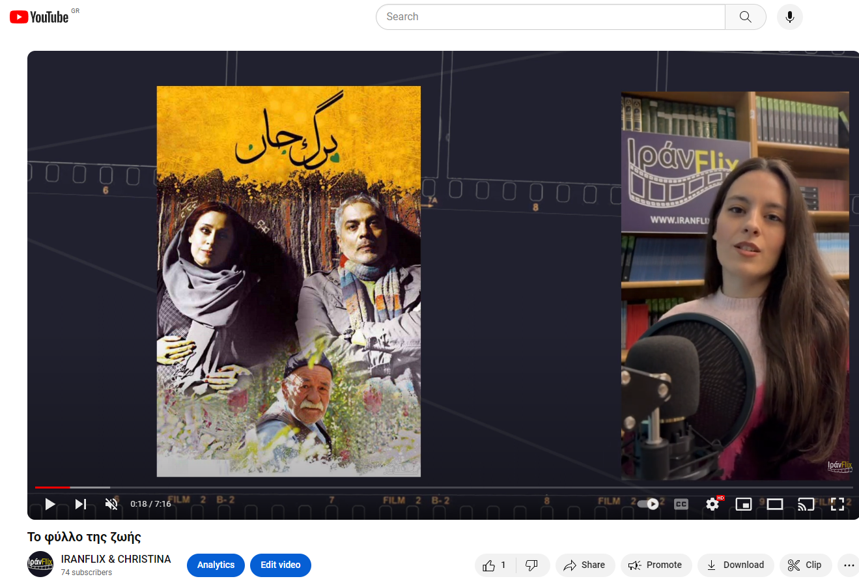This screenshot has height=581, width=859.
Task: Download the video
Action: click(x=736, y=565)
